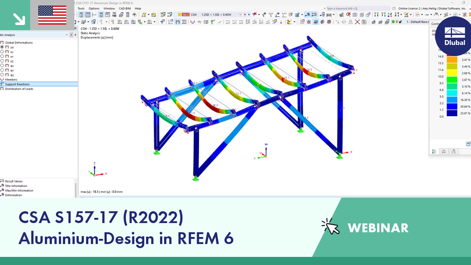Select Support Reactions tree item
Viewport: 471px width, 265px height.
point(17,84)
